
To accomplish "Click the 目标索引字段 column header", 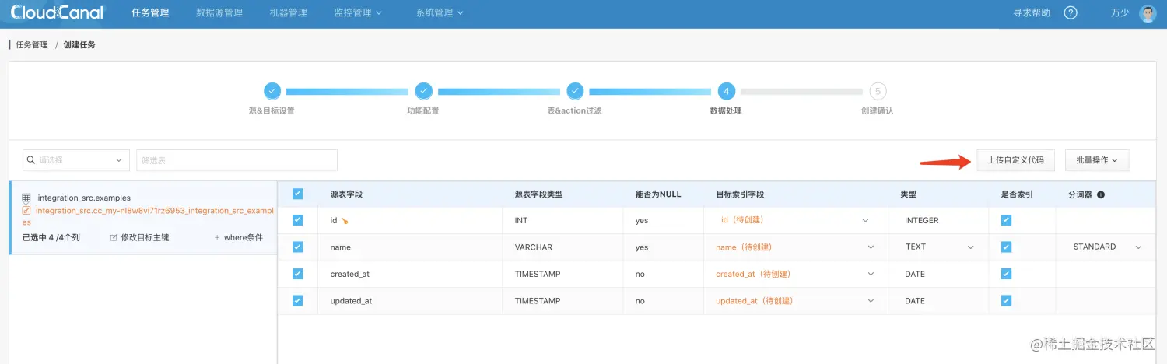I will (740, 194).
